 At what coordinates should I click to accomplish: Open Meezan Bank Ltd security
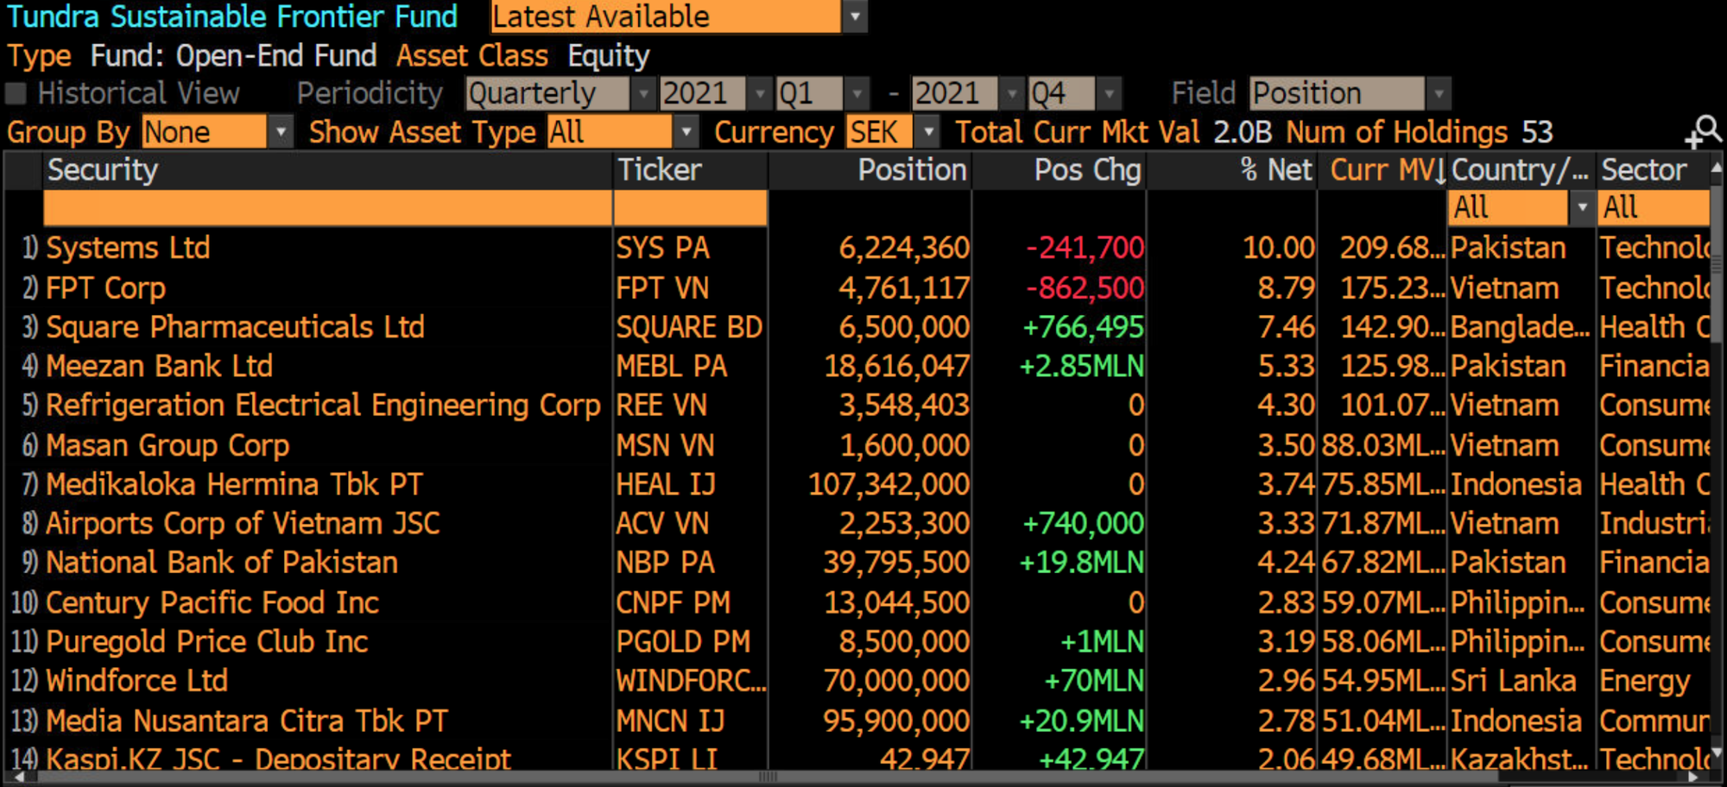coord(159,366)
